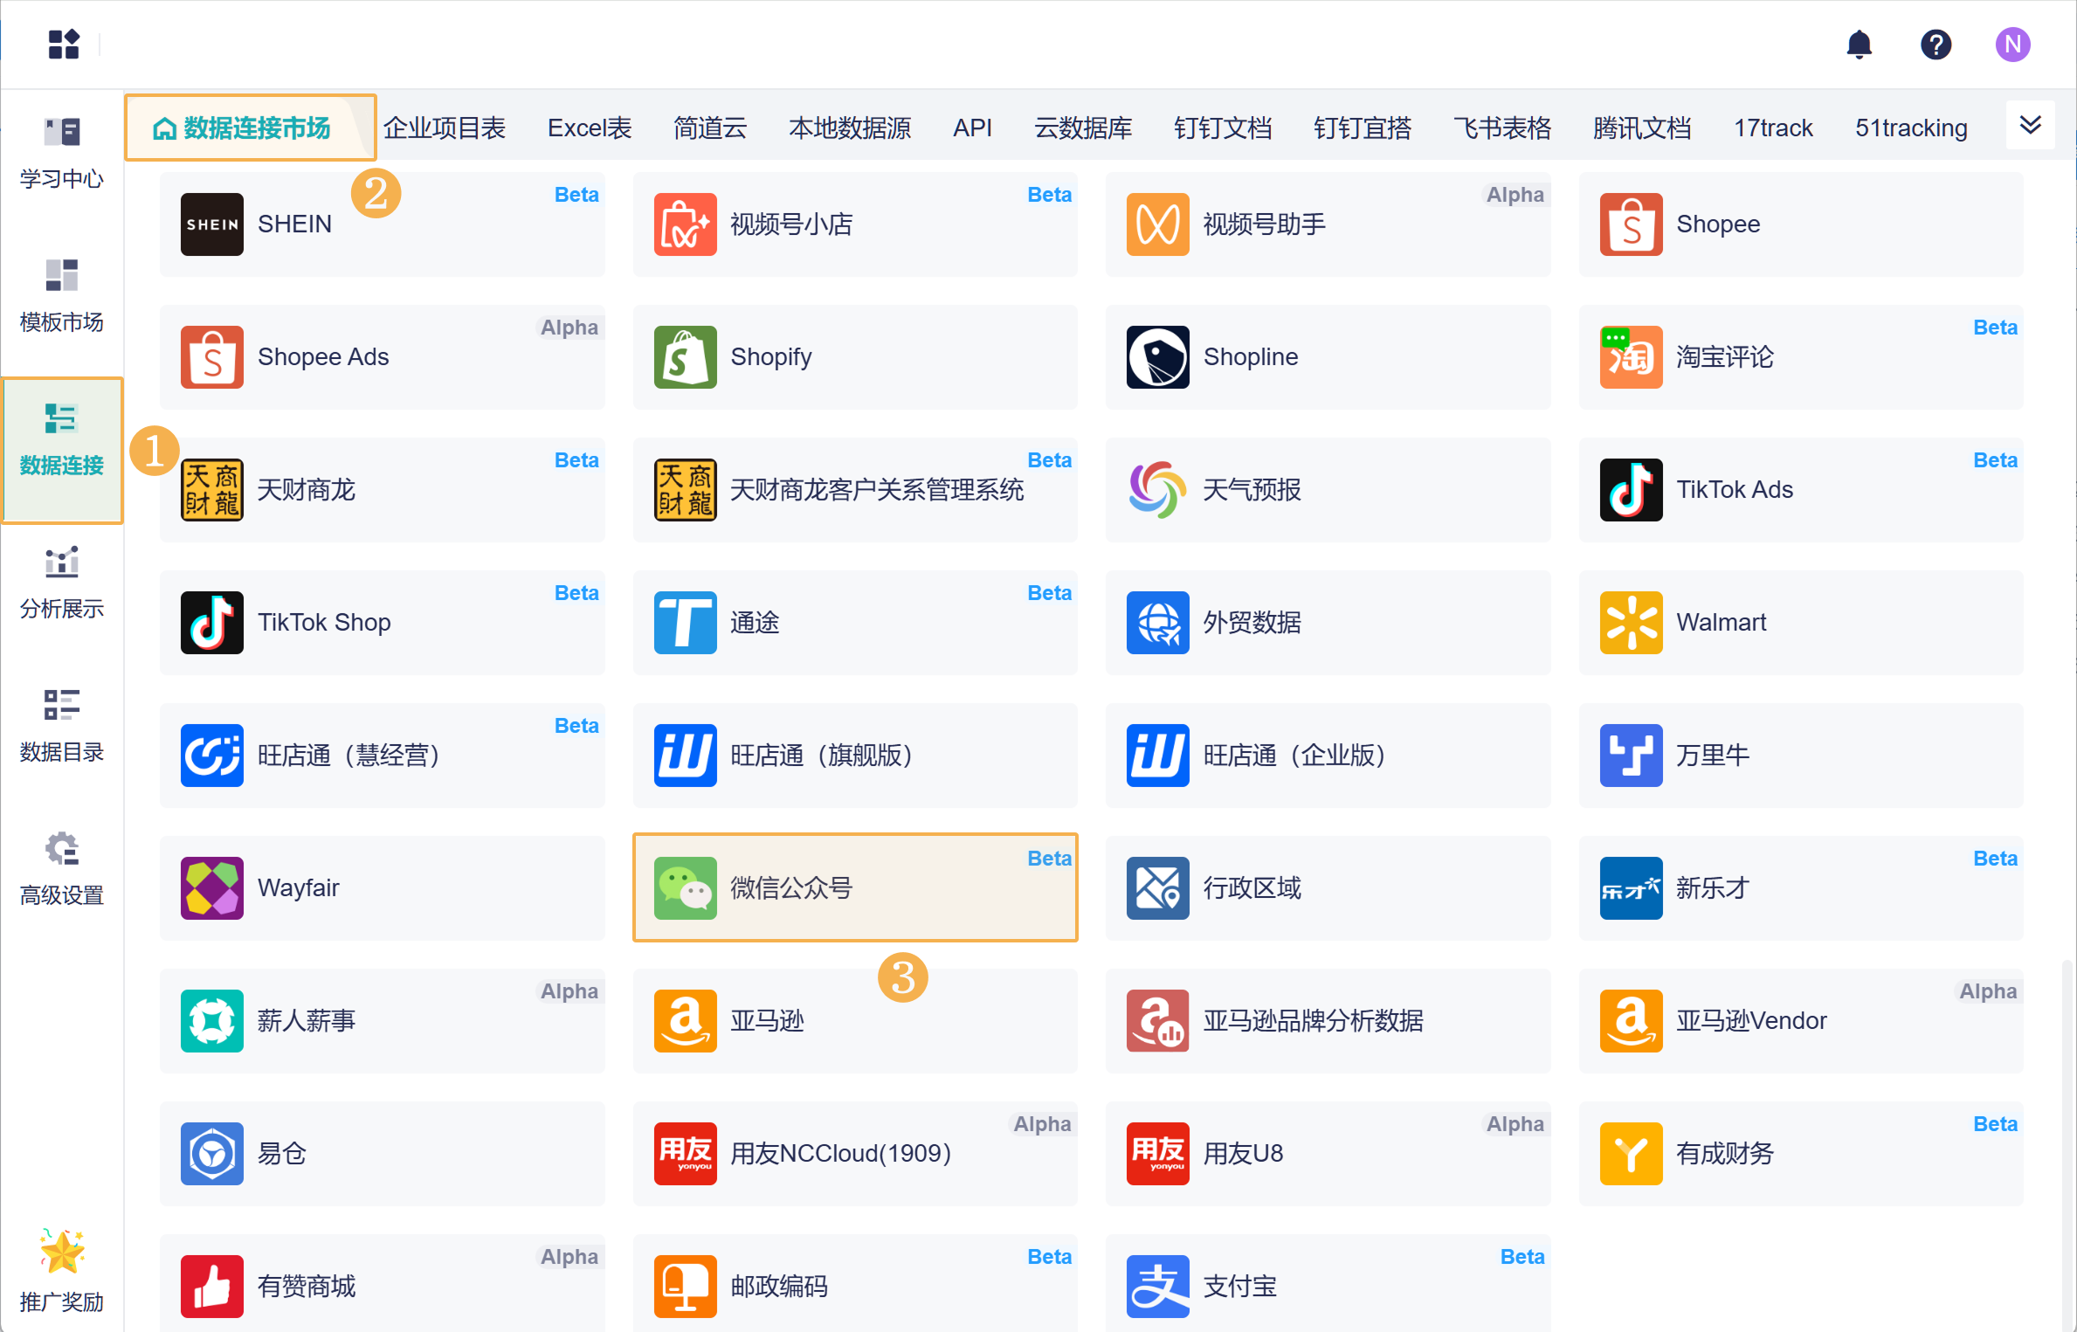Switch to the 云数据库 tab

coord(1083,128)
